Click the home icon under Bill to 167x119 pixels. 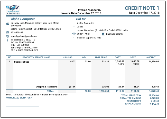tap(74, 27)
